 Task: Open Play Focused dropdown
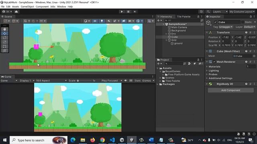[112, 80]
